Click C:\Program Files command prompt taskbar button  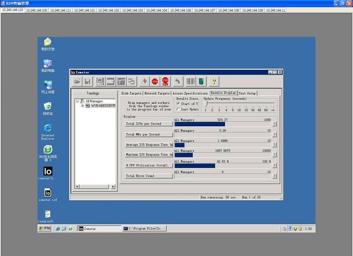click(144, 229)
